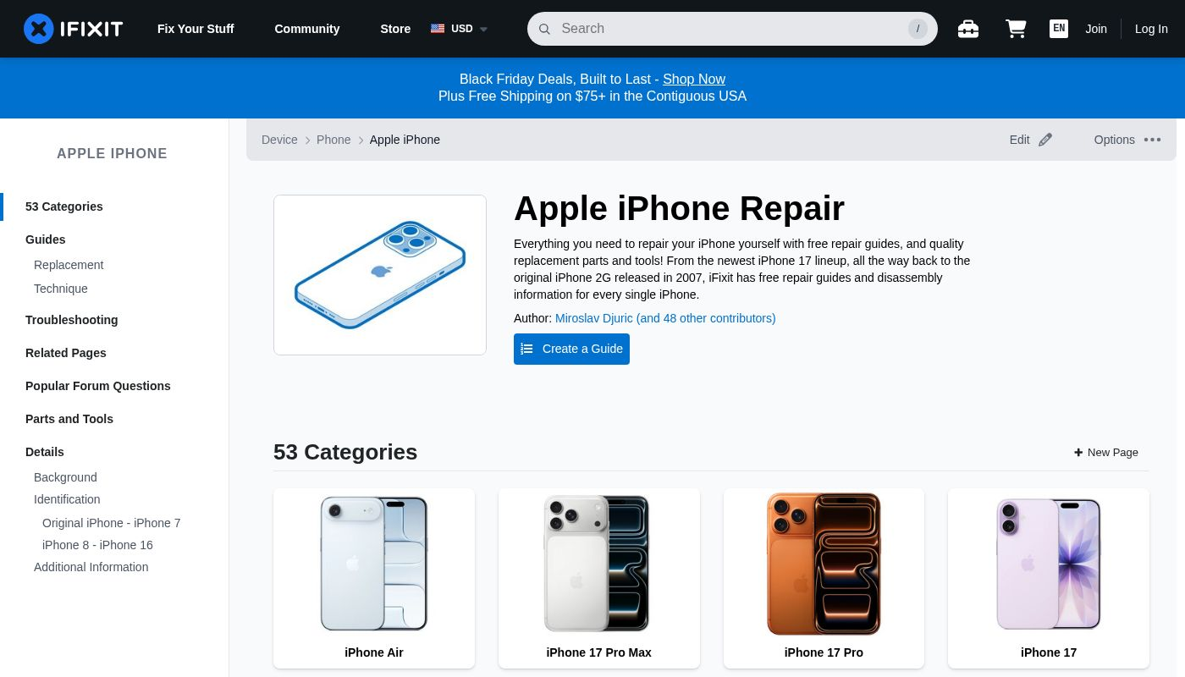Click the pencil Edit icon
The image size is (1185, 677).
click(x=1045, y=140)
